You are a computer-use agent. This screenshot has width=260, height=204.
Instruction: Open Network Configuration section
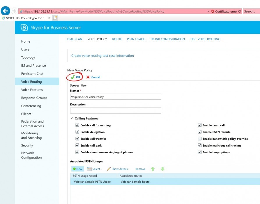31,155
